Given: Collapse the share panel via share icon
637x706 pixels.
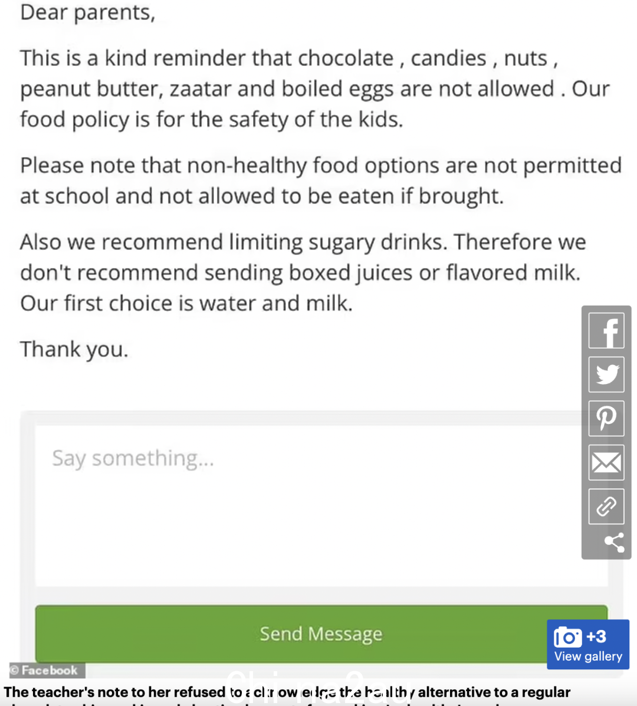Looking at the screenshot, I should (614, 542).
